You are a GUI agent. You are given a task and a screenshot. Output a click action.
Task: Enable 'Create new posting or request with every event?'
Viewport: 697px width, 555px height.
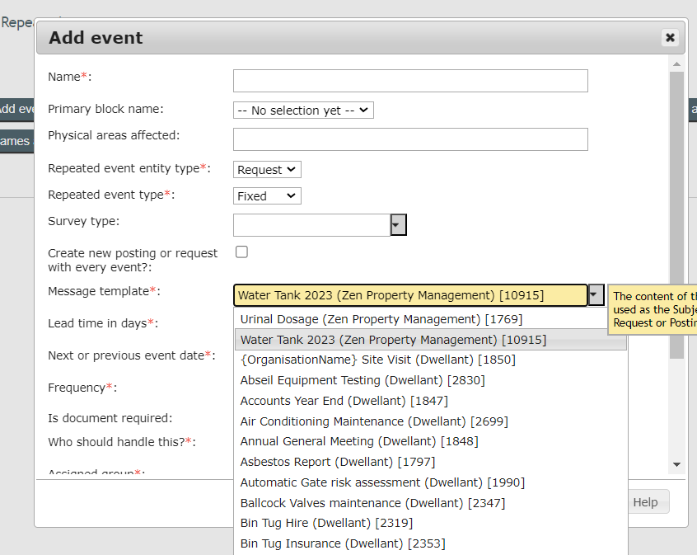pos(241,252)
